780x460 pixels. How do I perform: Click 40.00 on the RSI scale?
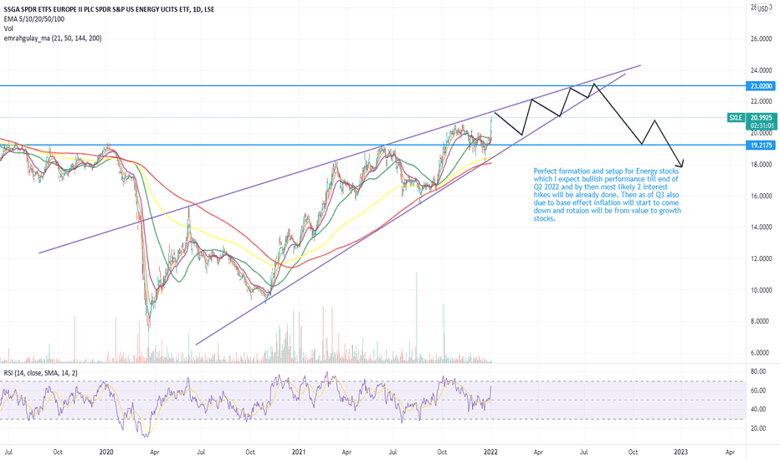758,409
